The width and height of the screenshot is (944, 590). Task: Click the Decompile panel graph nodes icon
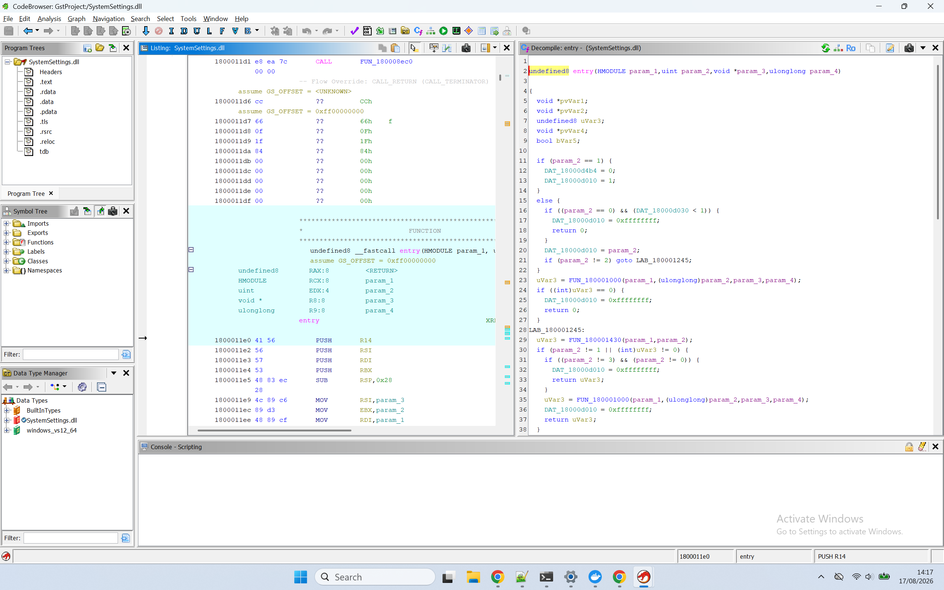(x=838, y=48)
